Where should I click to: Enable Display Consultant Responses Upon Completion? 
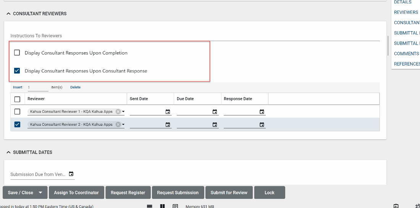(x=17, y=53)
